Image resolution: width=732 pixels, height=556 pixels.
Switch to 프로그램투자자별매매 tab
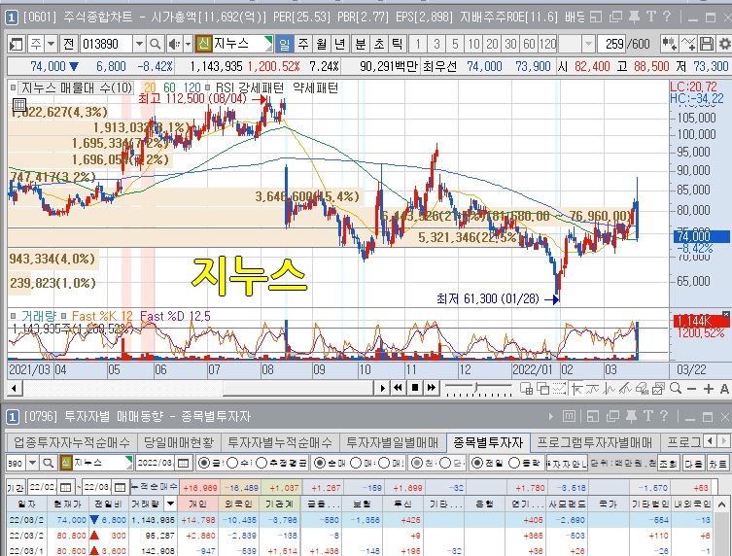(594, 441)
